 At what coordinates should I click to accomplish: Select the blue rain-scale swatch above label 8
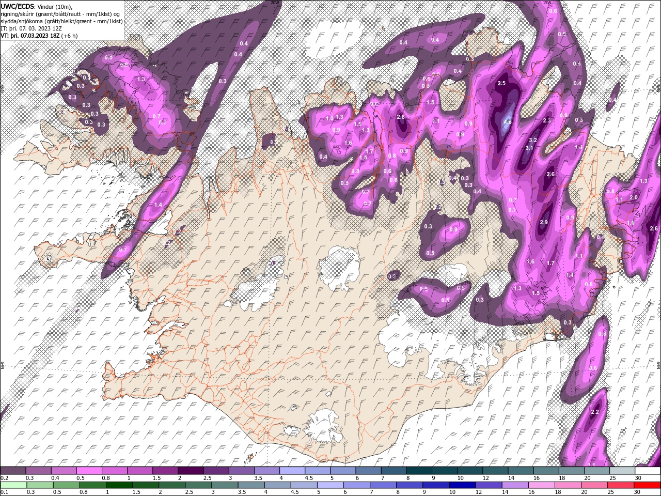coord(409,485)
